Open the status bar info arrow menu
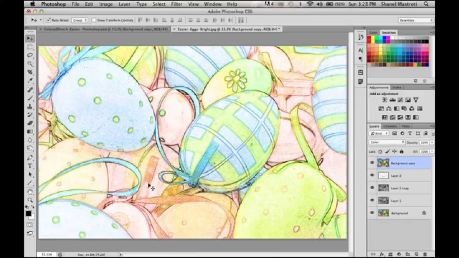The image size is (459, 258). [121, 254]
